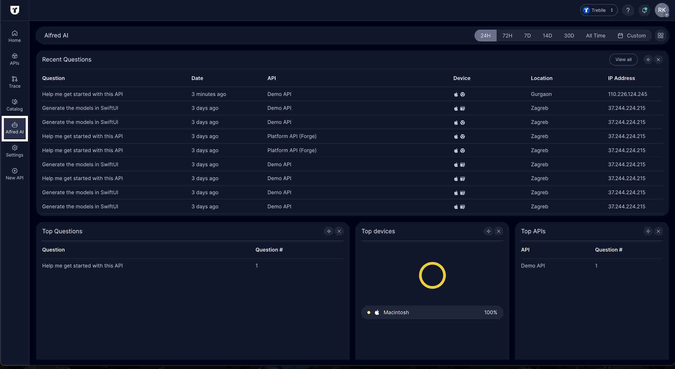The width and height of the screenshot is (675, 369).
Task: Open the Catalog panel from sidebar
Action: pyautogui.click(x=15, y=105)
